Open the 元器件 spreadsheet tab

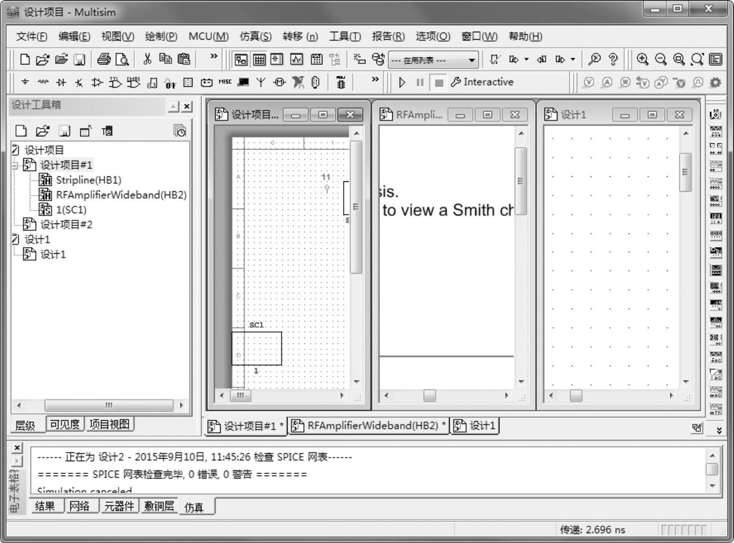[x=119, y=506]
